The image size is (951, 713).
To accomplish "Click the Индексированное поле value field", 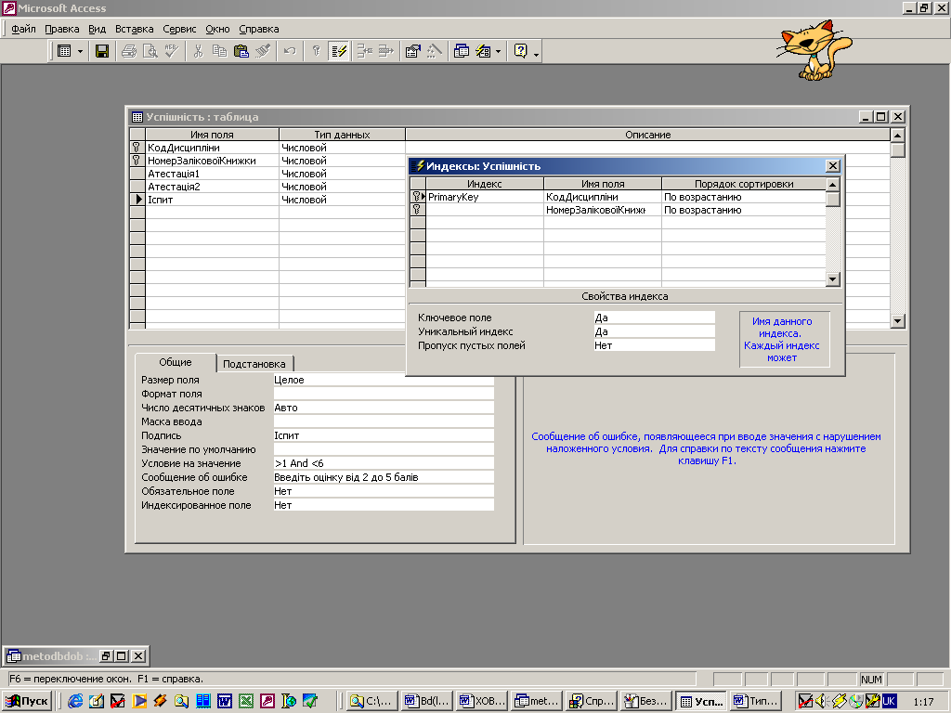I will click(384, 505).
